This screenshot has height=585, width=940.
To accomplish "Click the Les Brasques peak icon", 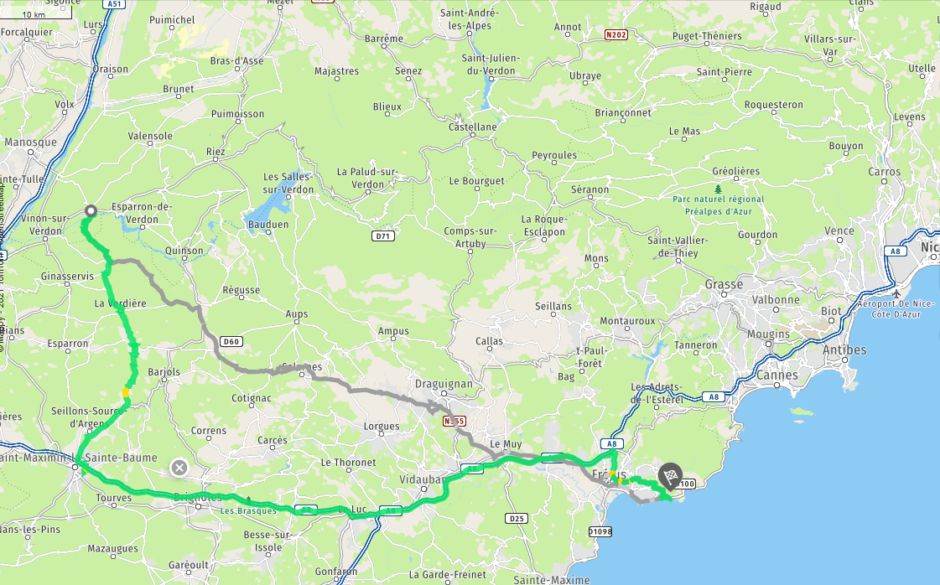I will tap(248, 500).
